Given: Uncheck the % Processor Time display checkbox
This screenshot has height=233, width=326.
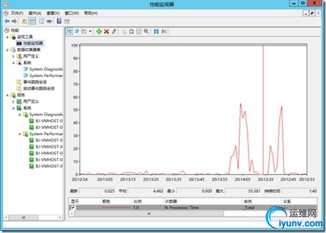Looking at the screenshot, I should point(73,207).
